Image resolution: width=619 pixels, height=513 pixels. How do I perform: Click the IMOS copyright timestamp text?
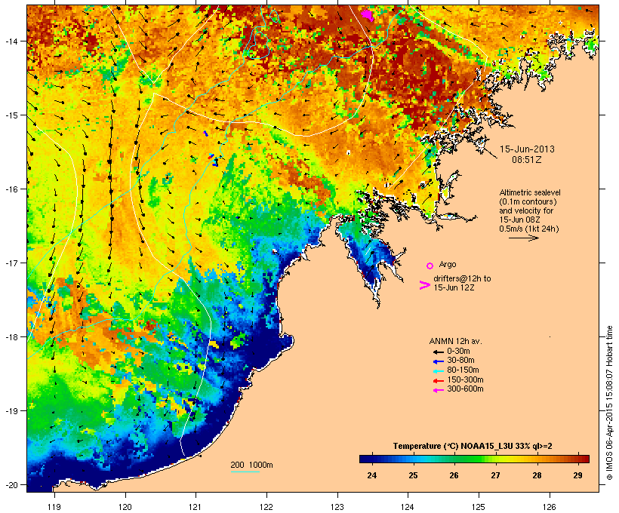coord(609,404)
